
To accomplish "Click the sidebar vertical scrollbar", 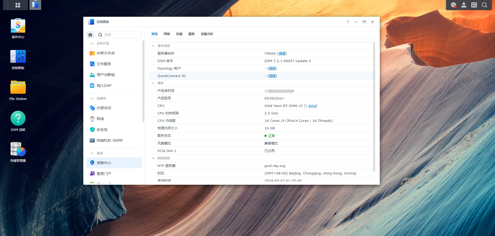I will [x=143, y=81].
